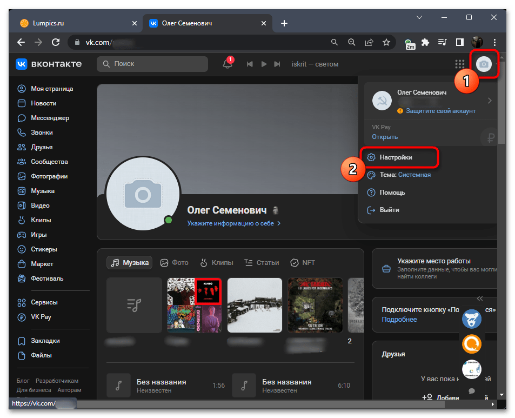Open the four-cover collage playlist thumbnail
This screenshot has width=515, height=418.
[195, 306]
